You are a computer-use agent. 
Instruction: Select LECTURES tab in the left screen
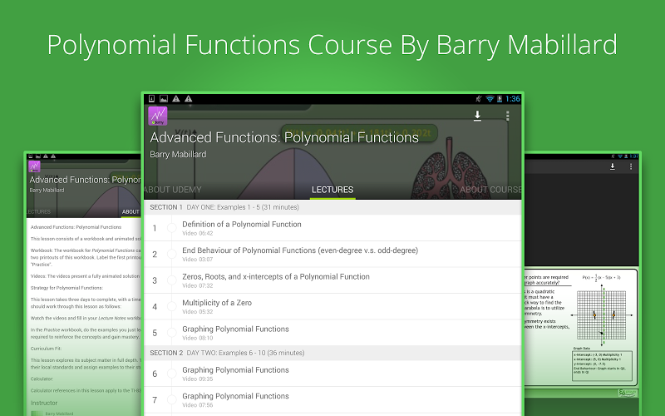38,211
